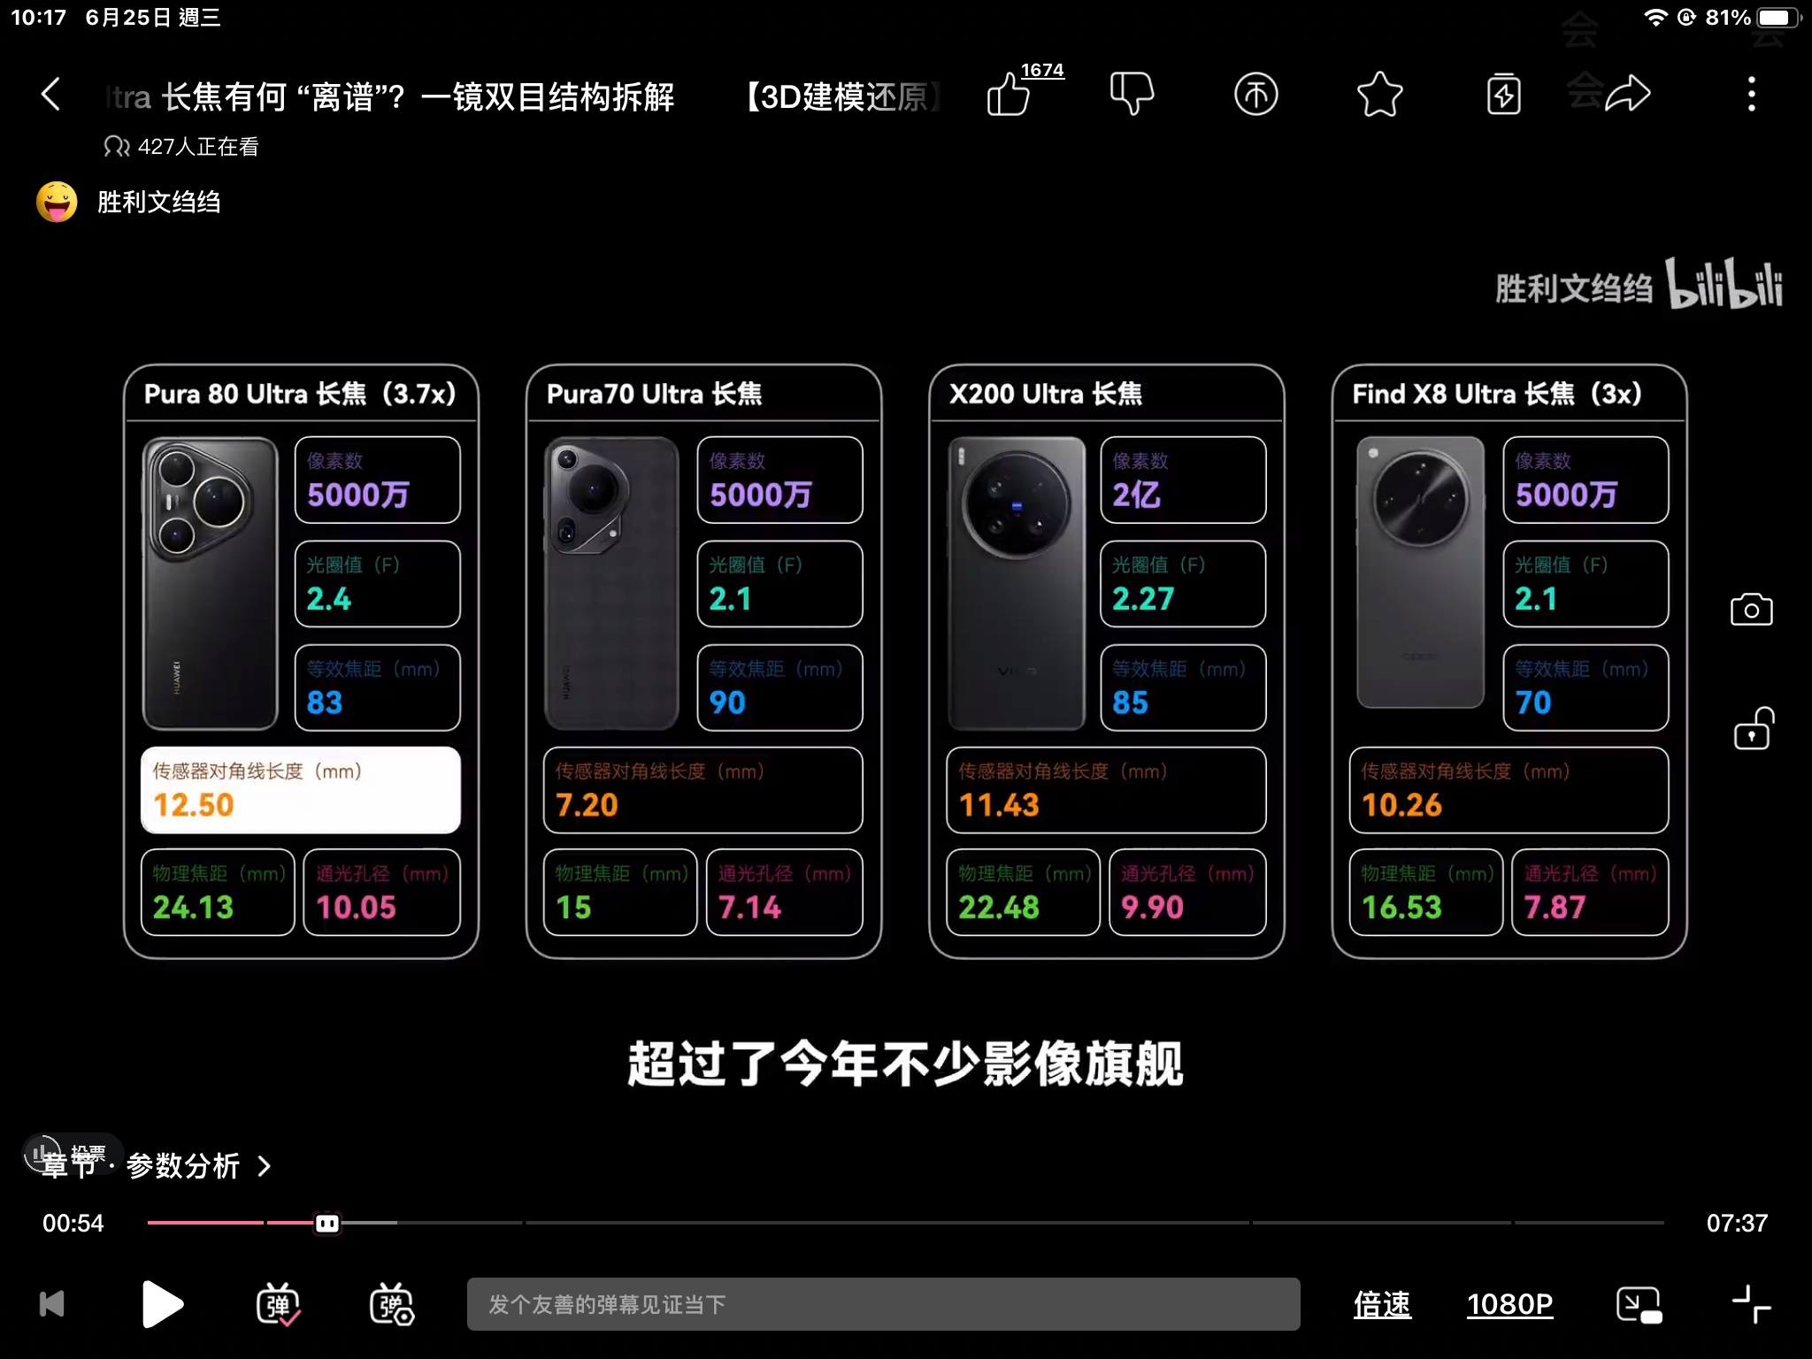The image size is (1812, 1359).
Task: Tap the Find X8 Ultra phone image
Action: 1420,572
